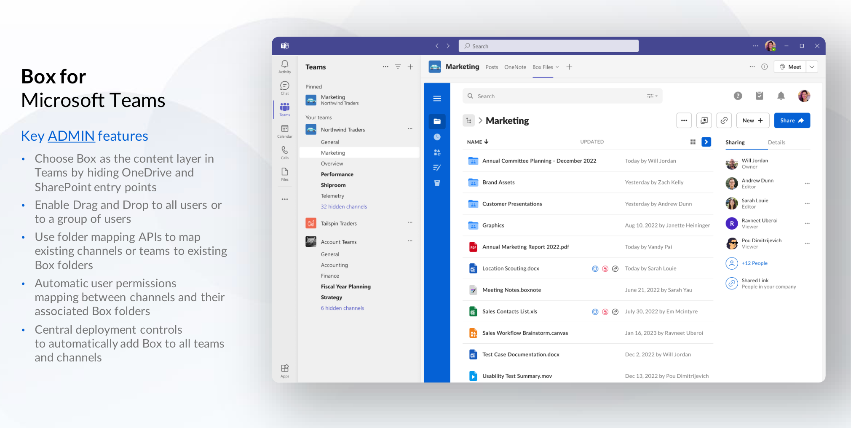This screenshot has width=851, height=428.
Task: Switch to Details tab
Action: (776, 142)
